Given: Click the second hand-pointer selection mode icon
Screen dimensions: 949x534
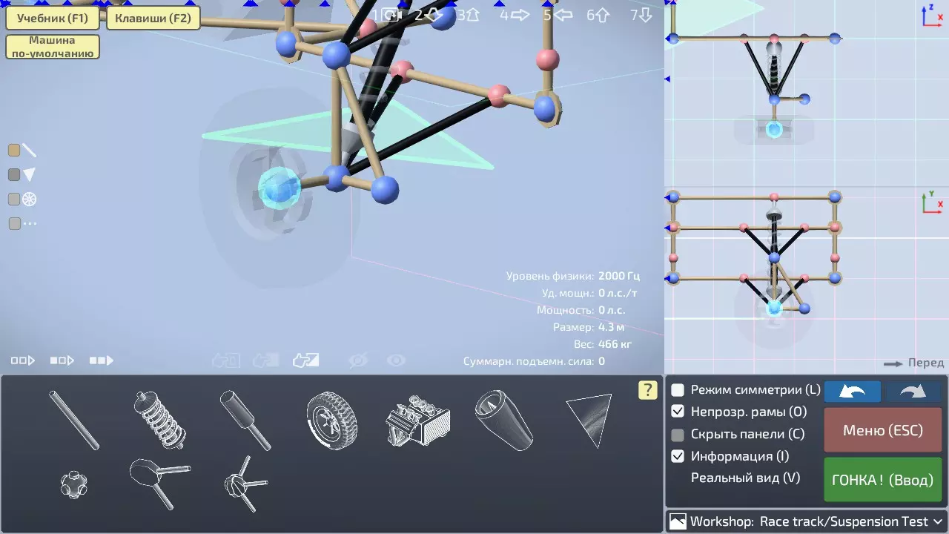Looking at the screenshot, I should click(x=265, y=360).
